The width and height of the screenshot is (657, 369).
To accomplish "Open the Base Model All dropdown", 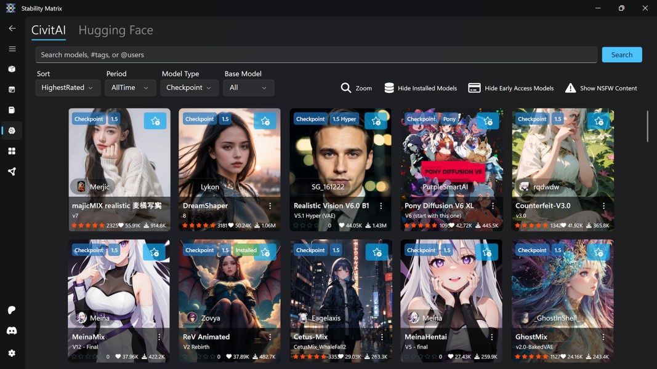I will 249,88.
